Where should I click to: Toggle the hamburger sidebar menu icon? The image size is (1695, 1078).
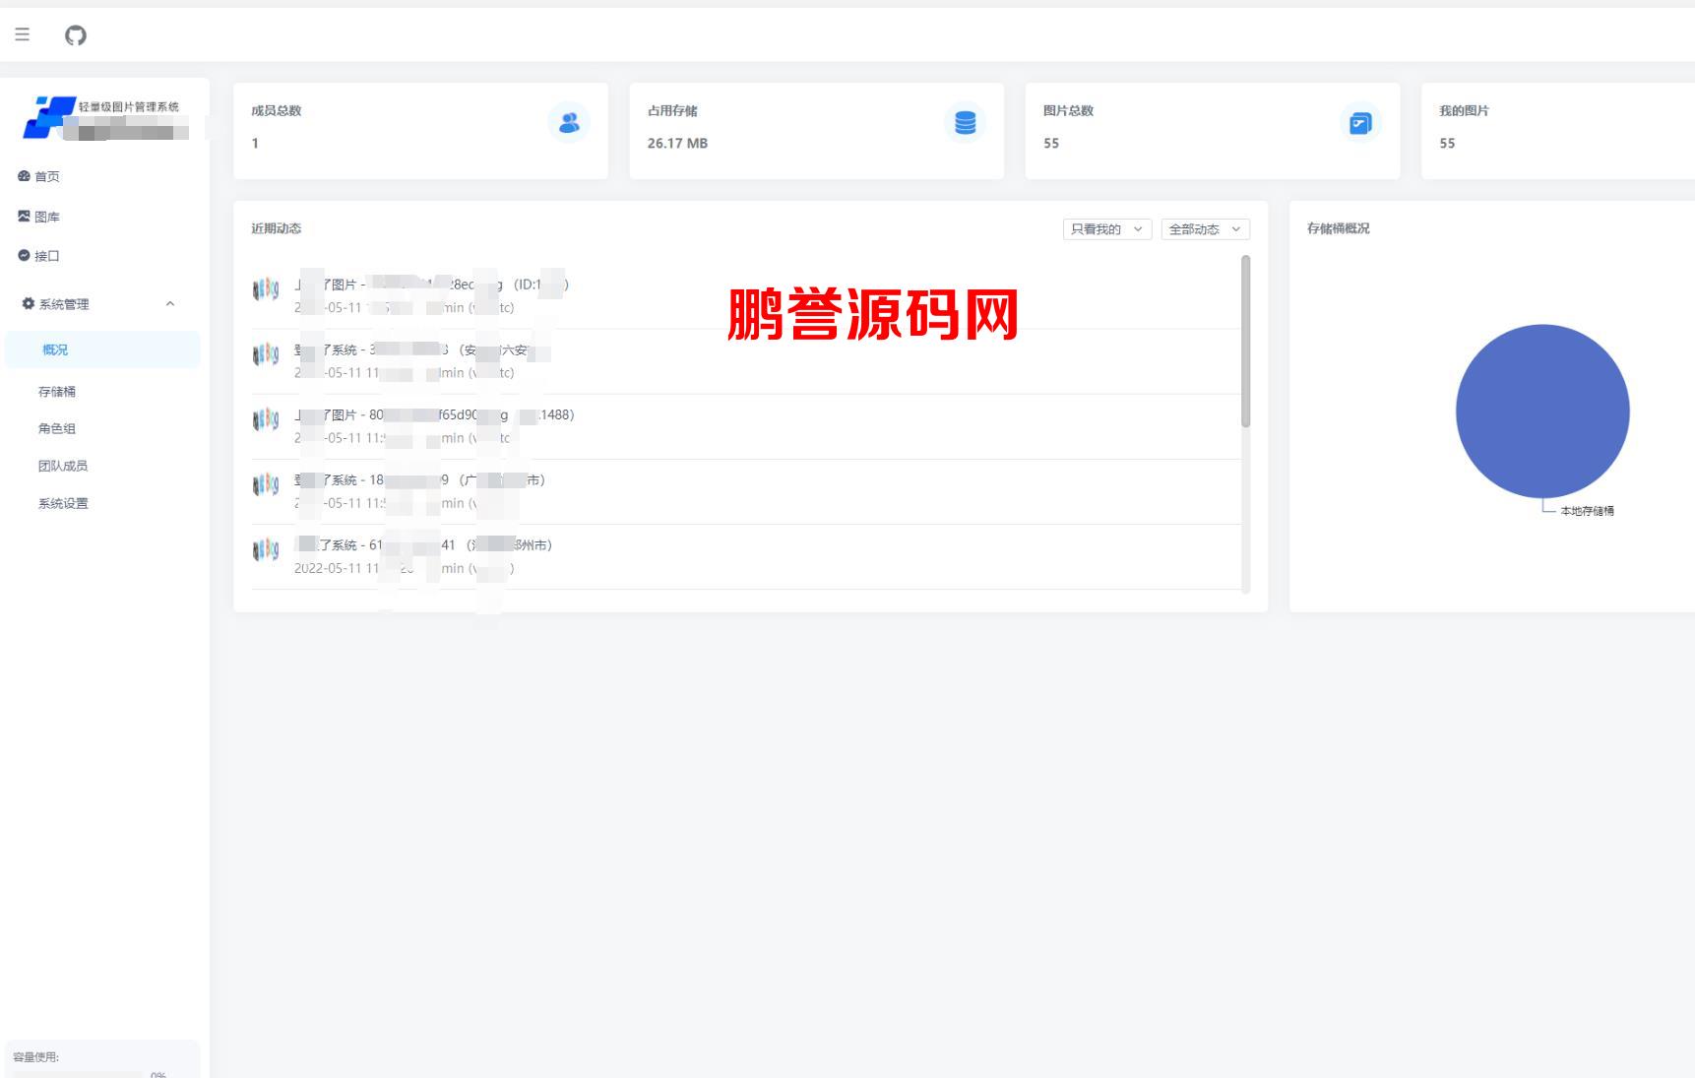pyautogui.click(x=23, y=34)
